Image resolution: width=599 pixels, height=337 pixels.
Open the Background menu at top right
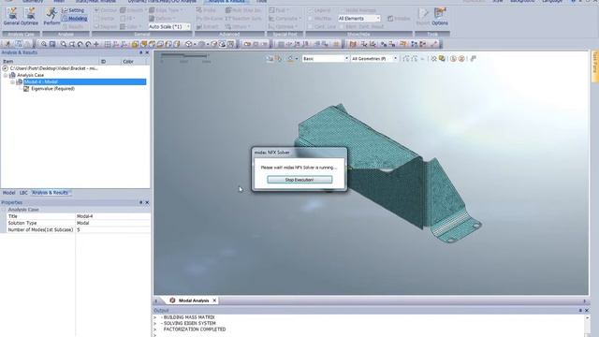point(522,2)
